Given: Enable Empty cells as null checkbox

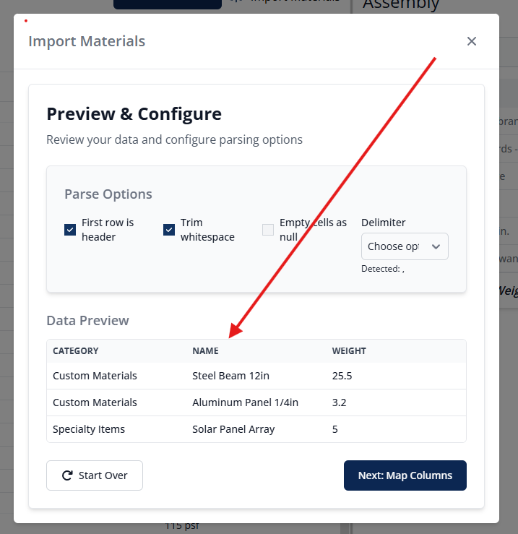Looking at the screenshot, I should click(268, 230).
